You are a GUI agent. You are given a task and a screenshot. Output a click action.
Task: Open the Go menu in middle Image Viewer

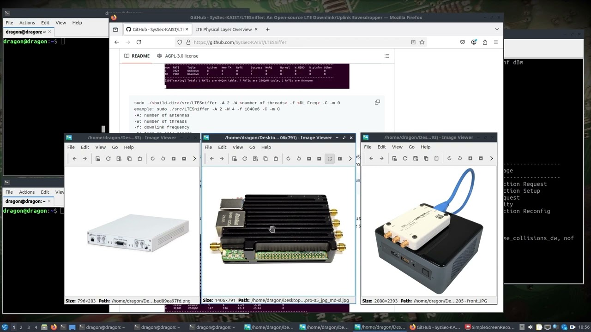252,147
